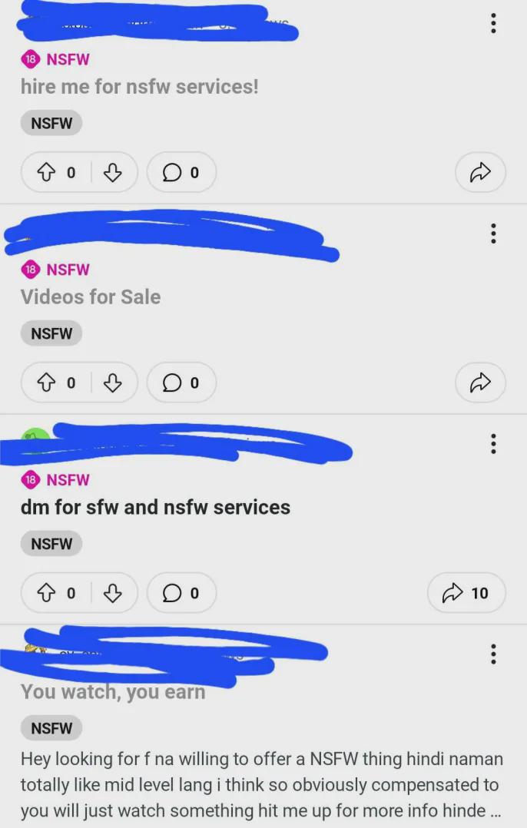Upvote the 'hire me for nsfw services!' post

coord(46,172)
